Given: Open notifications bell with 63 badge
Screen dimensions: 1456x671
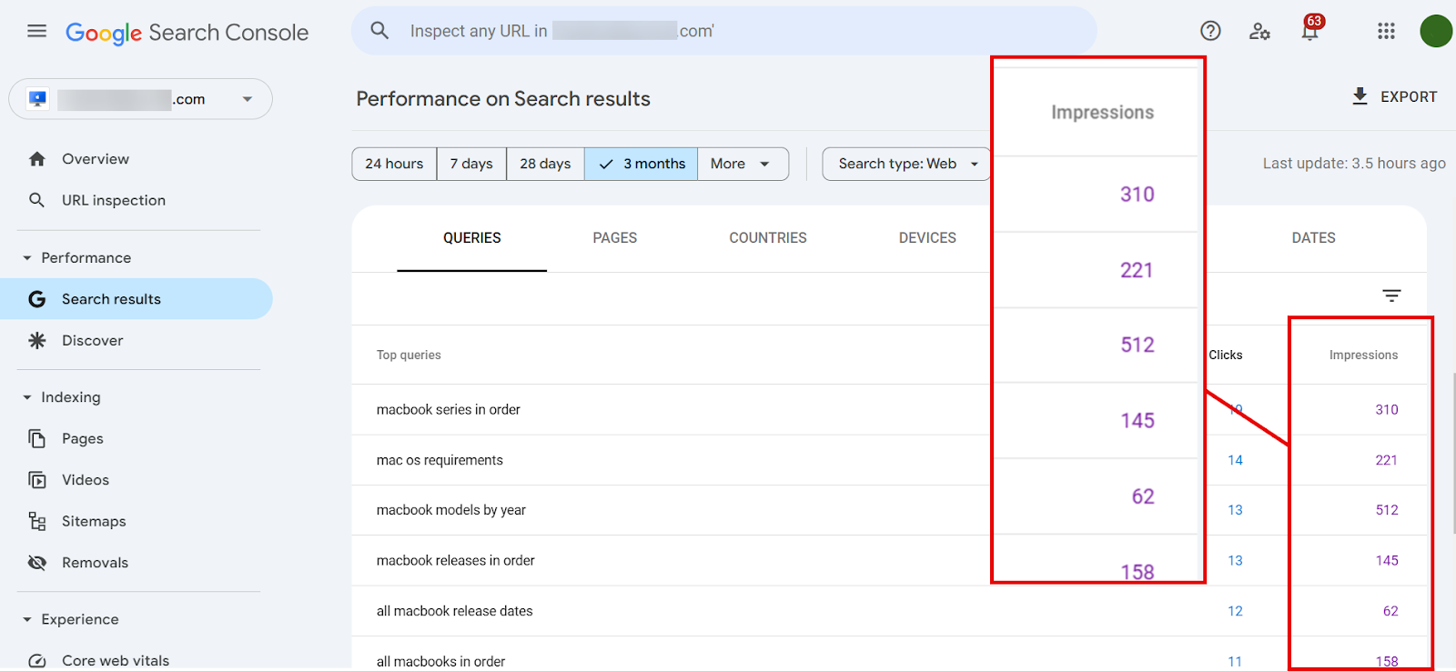Looking at the screenshot, I should click(x=1310, y=29).
